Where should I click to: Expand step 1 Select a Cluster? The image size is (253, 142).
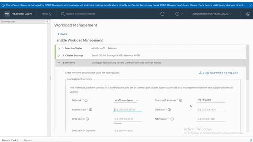click(x=59, y=48)
